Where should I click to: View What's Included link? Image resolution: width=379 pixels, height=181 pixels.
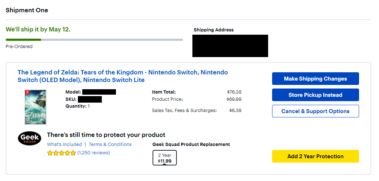coord(64,145)
